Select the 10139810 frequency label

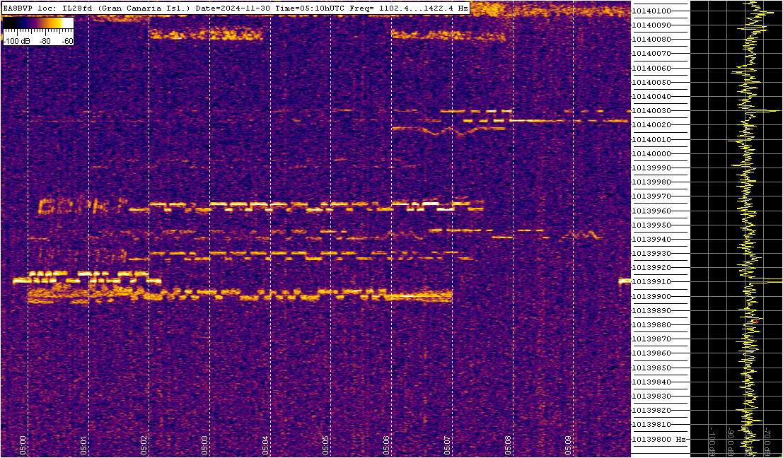click(x=651, y=425)
